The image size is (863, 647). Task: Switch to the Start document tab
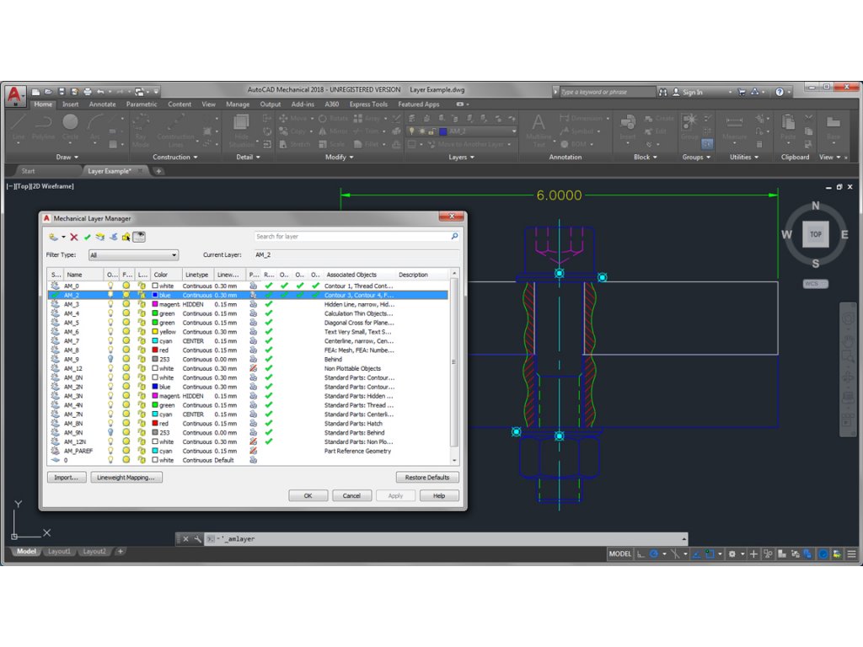28,172
